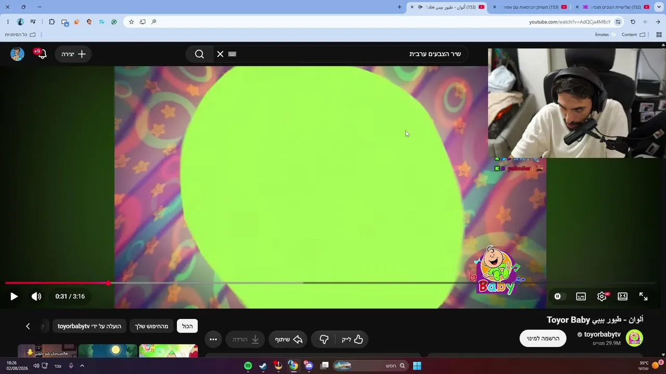Open the יצירה create button

pos(73,54)
